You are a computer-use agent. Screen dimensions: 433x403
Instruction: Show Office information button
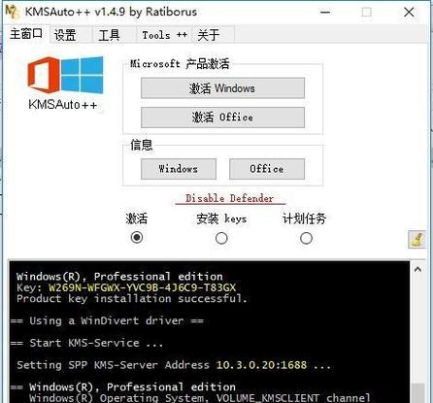tap(267, 169)
